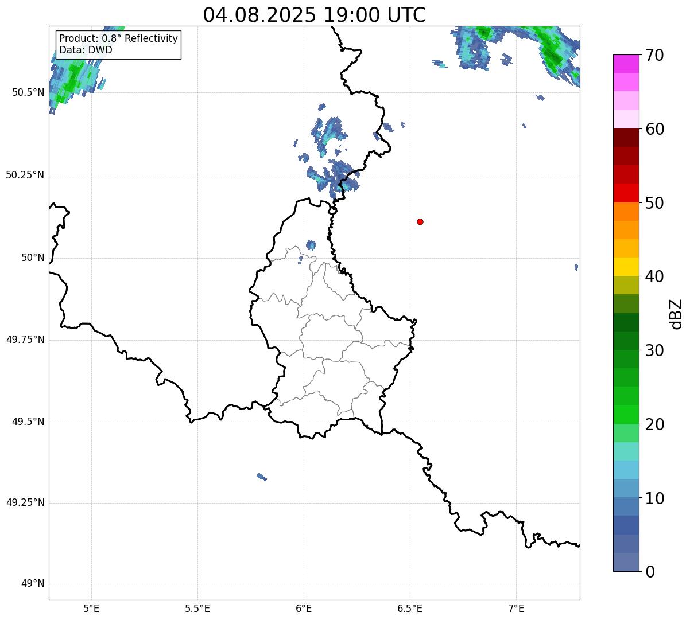The height and width of the screenshot is (620, 690).
Task: Click the 7°E longitude tick label
Action: click(x=517, y=608)
